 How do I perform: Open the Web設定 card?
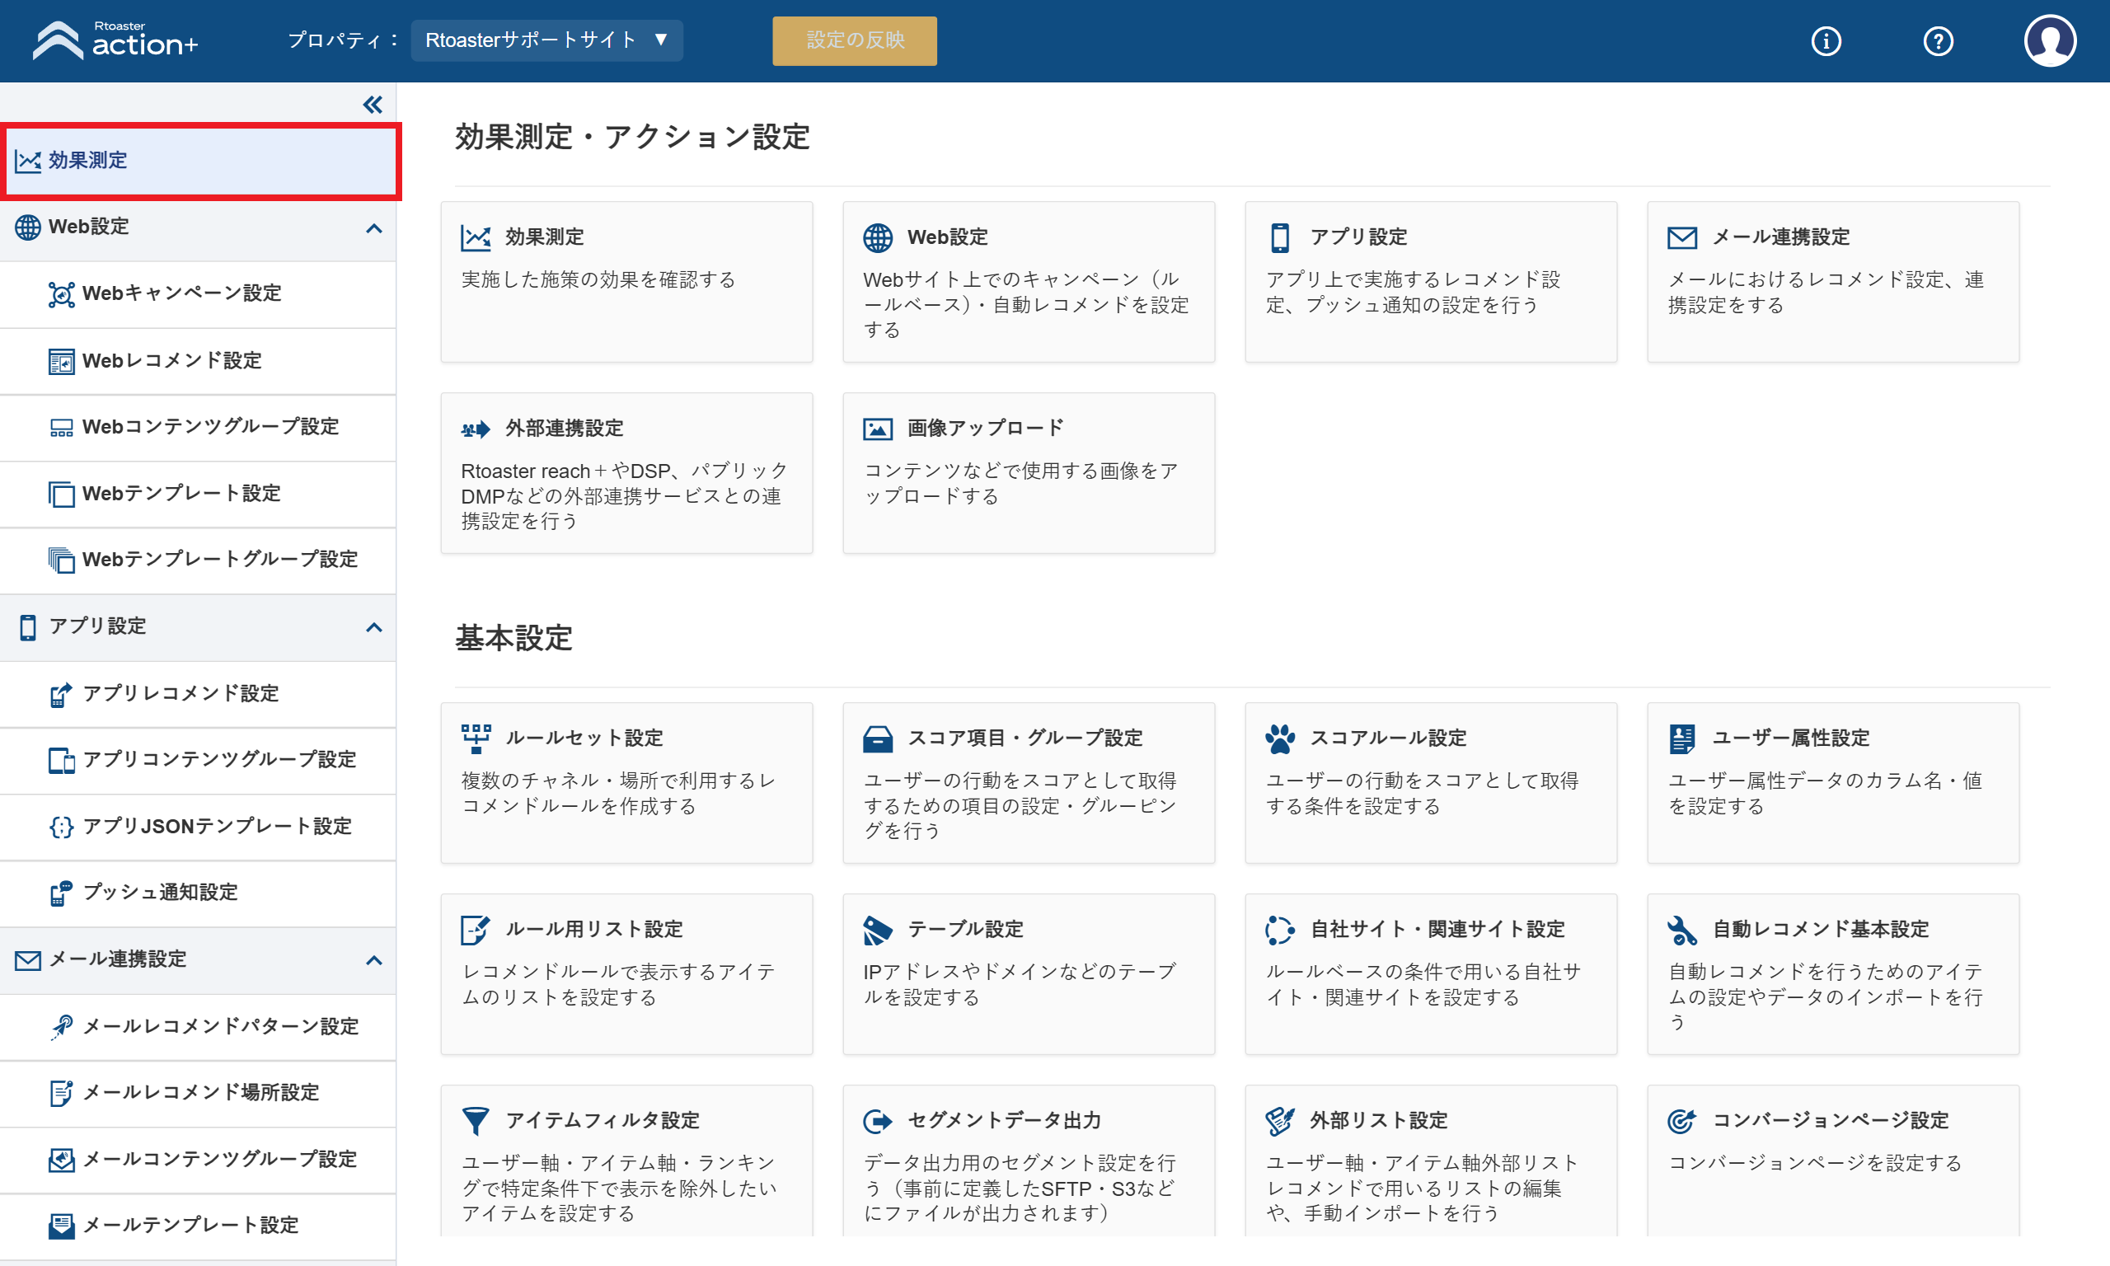coord(1029,282)
